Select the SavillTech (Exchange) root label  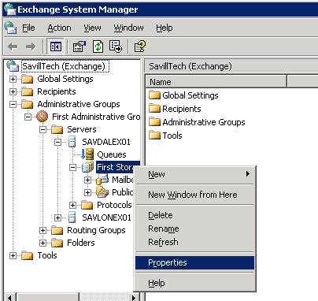tap(65, 66)
